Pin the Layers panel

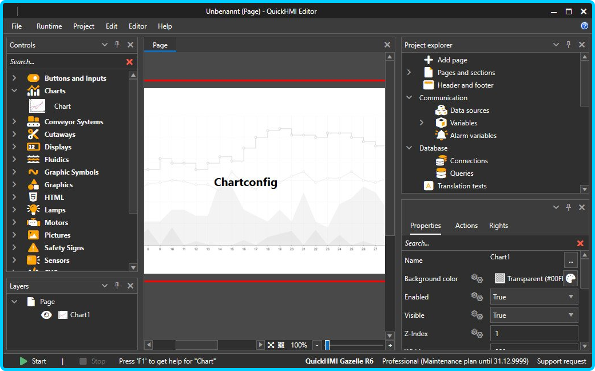pyautogui.click(x=117, y=286)
